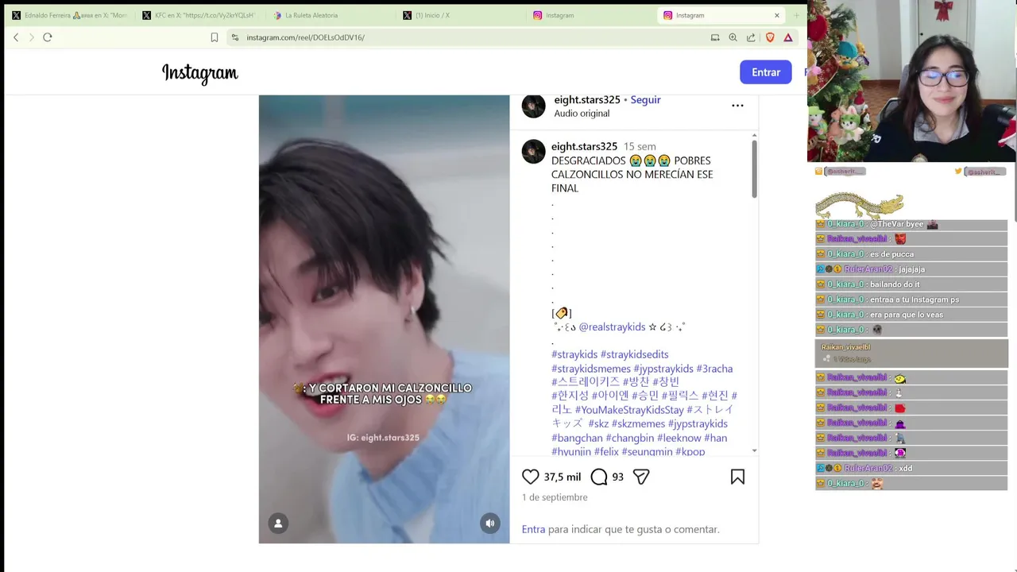Image resolution: width=1017 pixels, height=572 pixels.
Task: Click the 37,5 mil likes count
Action: (x=563, y=477)
